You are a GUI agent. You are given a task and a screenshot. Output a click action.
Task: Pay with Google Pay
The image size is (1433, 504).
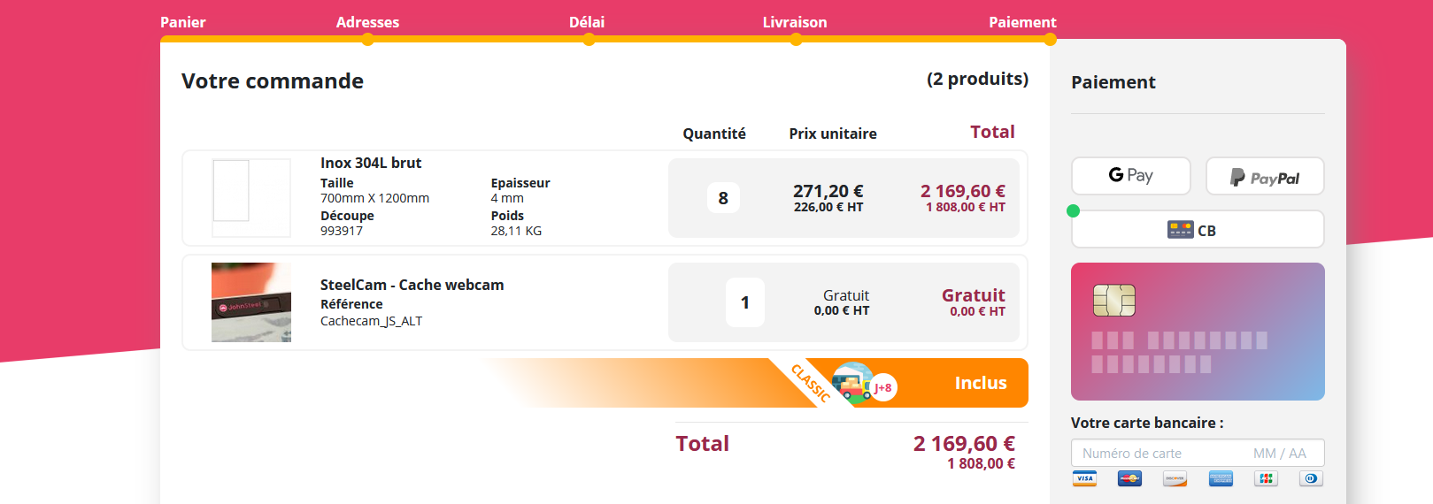(1131, 176)
